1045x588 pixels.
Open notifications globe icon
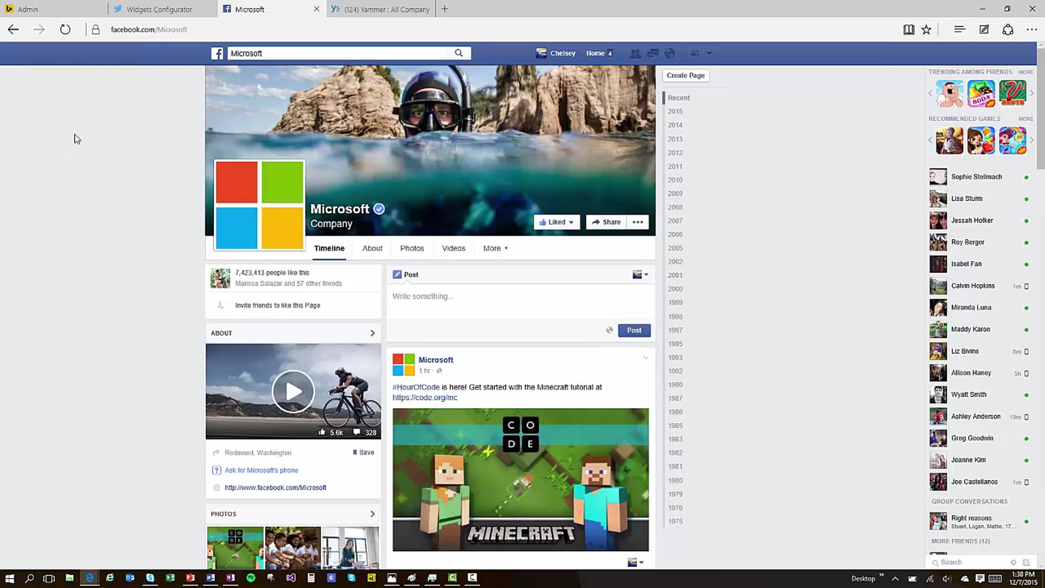pyautogui.click(x=670, y=54)
